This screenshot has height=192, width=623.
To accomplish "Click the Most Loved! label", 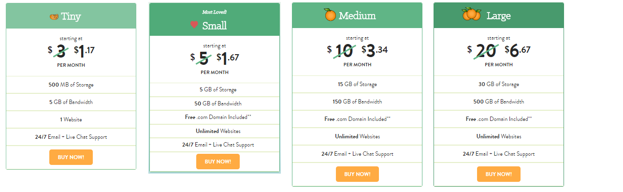I will coord(214,12).
